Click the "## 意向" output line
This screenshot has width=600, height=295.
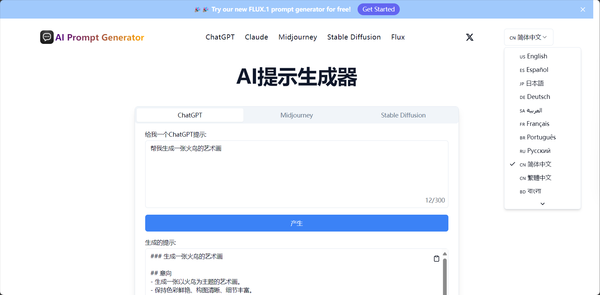[x=161, y=273]
